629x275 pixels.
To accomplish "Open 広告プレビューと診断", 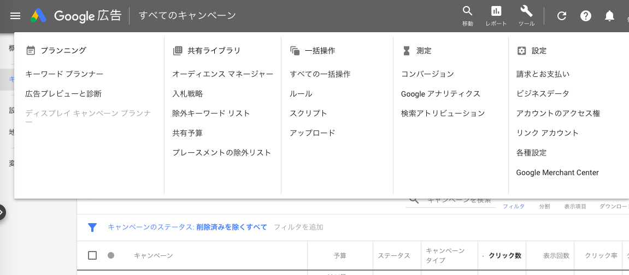I will point(63,94).
